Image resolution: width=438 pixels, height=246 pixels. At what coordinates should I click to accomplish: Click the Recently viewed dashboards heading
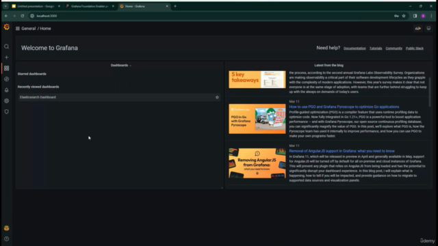[x=38, y=87]
